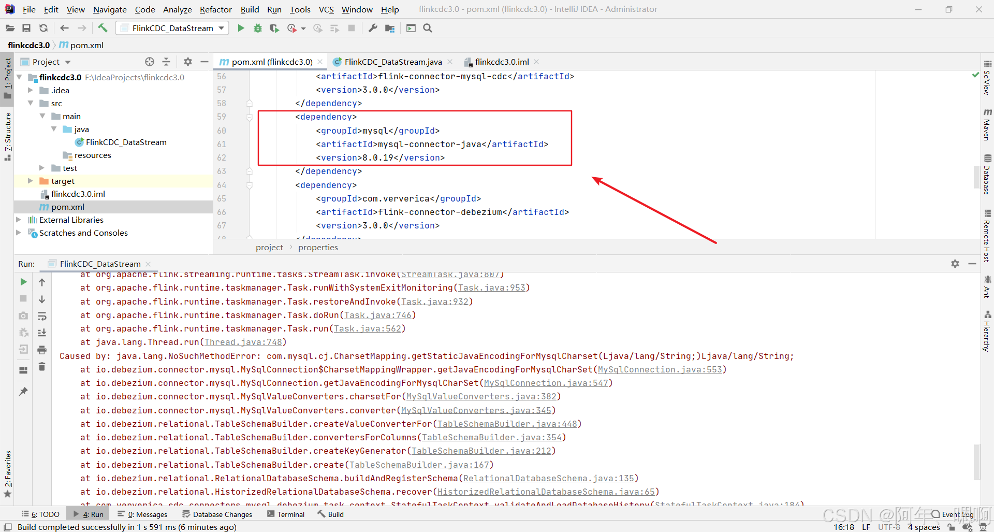994x532 pixels.
Task: Navigate back with the left arrow
Action: point(64,28)
